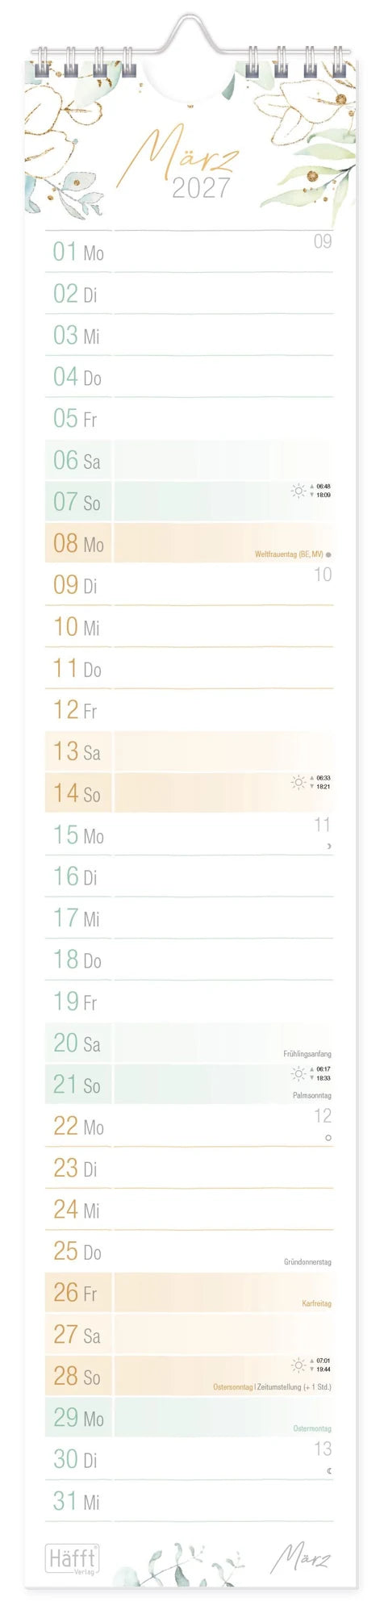Screen dimensions: 384x1614
Task: Select the Karfreitag label on 26 Fr
Action: click(317, 1303)
